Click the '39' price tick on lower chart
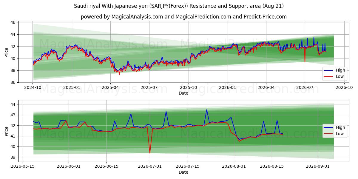358x179 pixels. click(x=13, y=157)
